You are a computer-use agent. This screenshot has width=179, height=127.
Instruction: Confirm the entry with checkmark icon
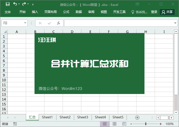click(x=49, y=23)
